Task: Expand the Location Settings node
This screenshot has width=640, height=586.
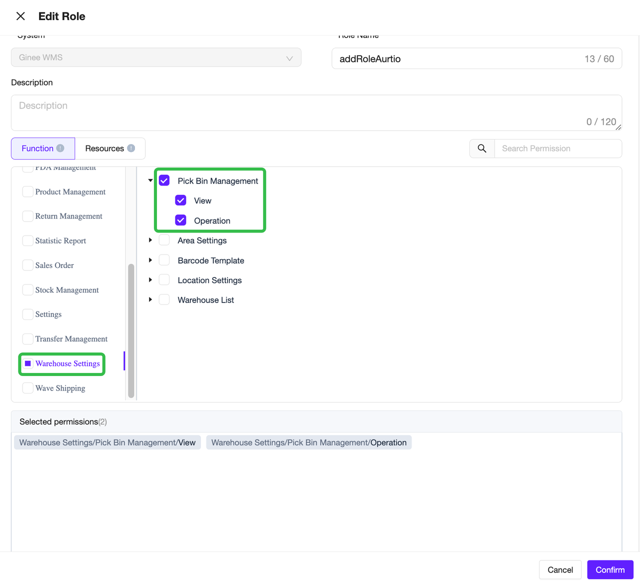Action: (150, 280)
